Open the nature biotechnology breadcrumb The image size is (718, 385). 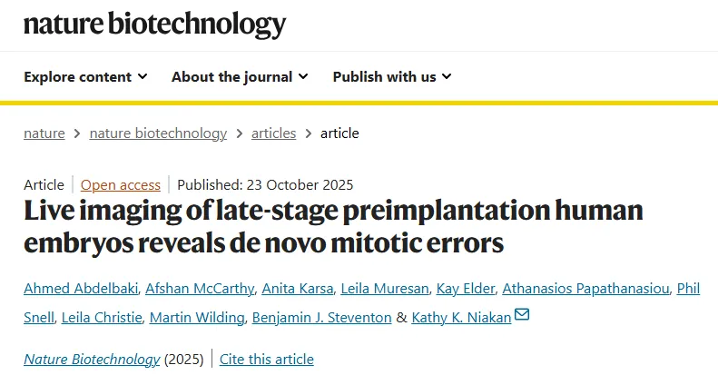pos(158,133)
